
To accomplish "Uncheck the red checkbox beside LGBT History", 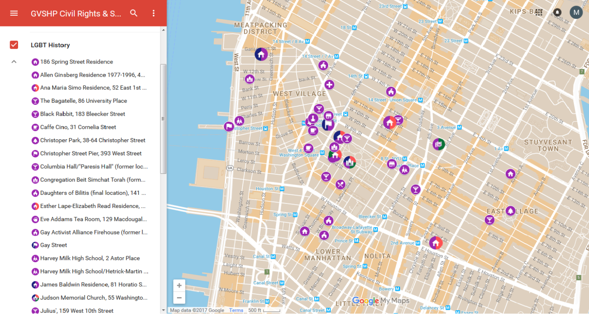I will click(x=14, y=45).
